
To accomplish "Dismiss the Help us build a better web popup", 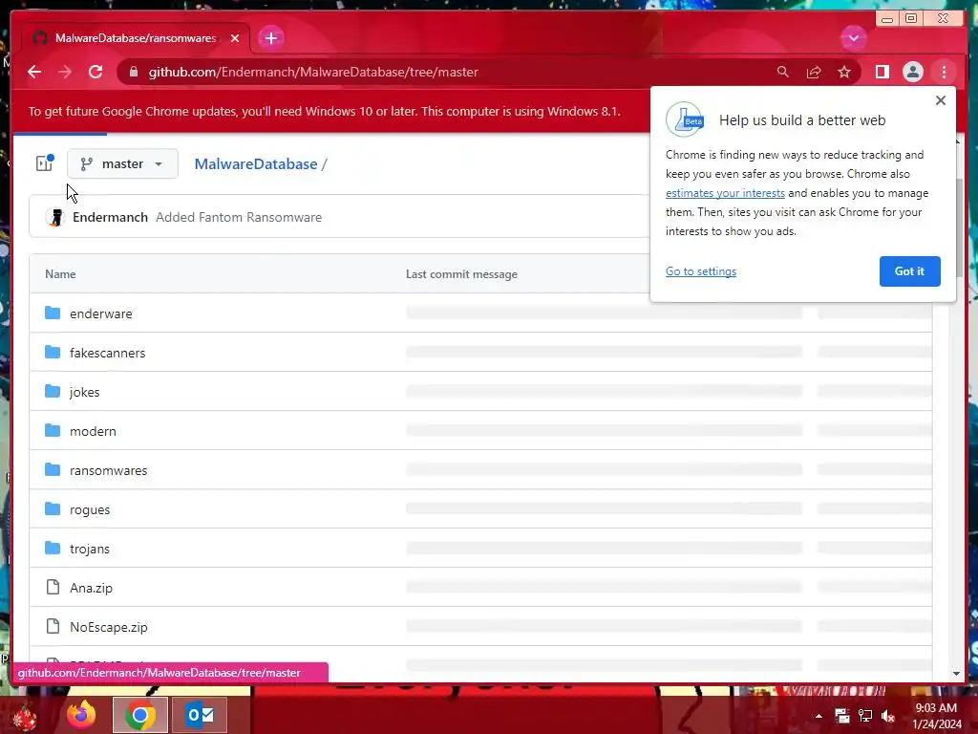I will pyautogui.click(x=941, y=100).
